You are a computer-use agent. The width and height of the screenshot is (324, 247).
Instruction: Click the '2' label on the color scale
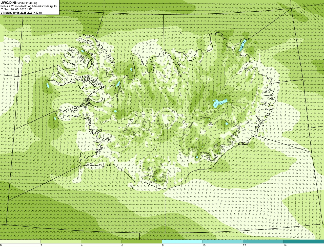point(41,245)
